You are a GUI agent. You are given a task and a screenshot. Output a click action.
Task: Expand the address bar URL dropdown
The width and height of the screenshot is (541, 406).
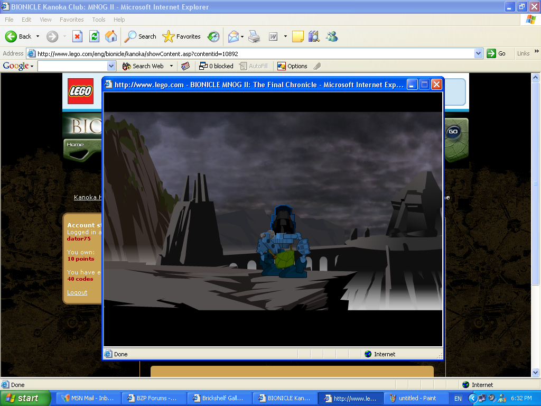(x=478, y=53)
